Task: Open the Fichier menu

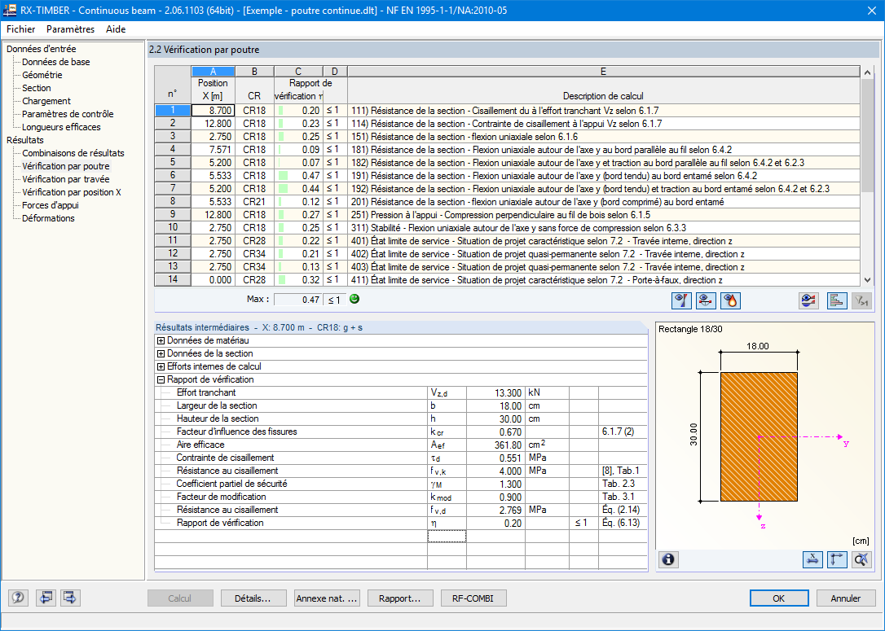Action: point(21,29)
